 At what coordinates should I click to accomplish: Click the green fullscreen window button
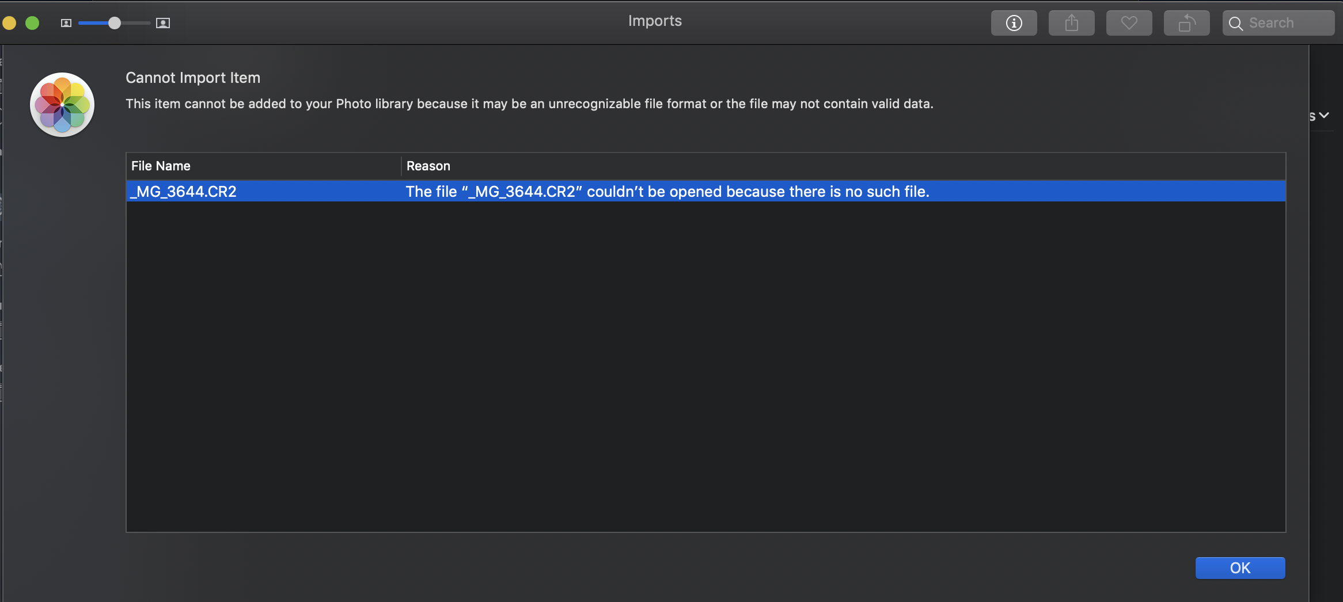pos(32,23)
